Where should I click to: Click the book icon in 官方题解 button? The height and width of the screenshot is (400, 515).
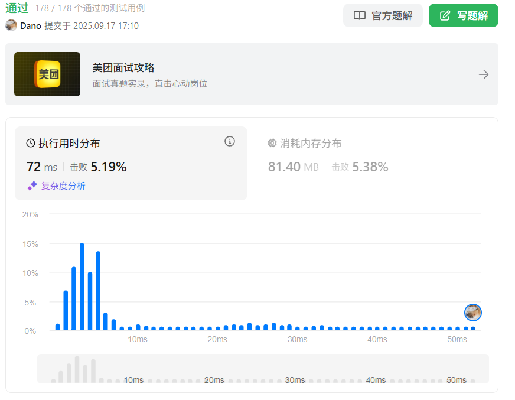click(360, 15)
